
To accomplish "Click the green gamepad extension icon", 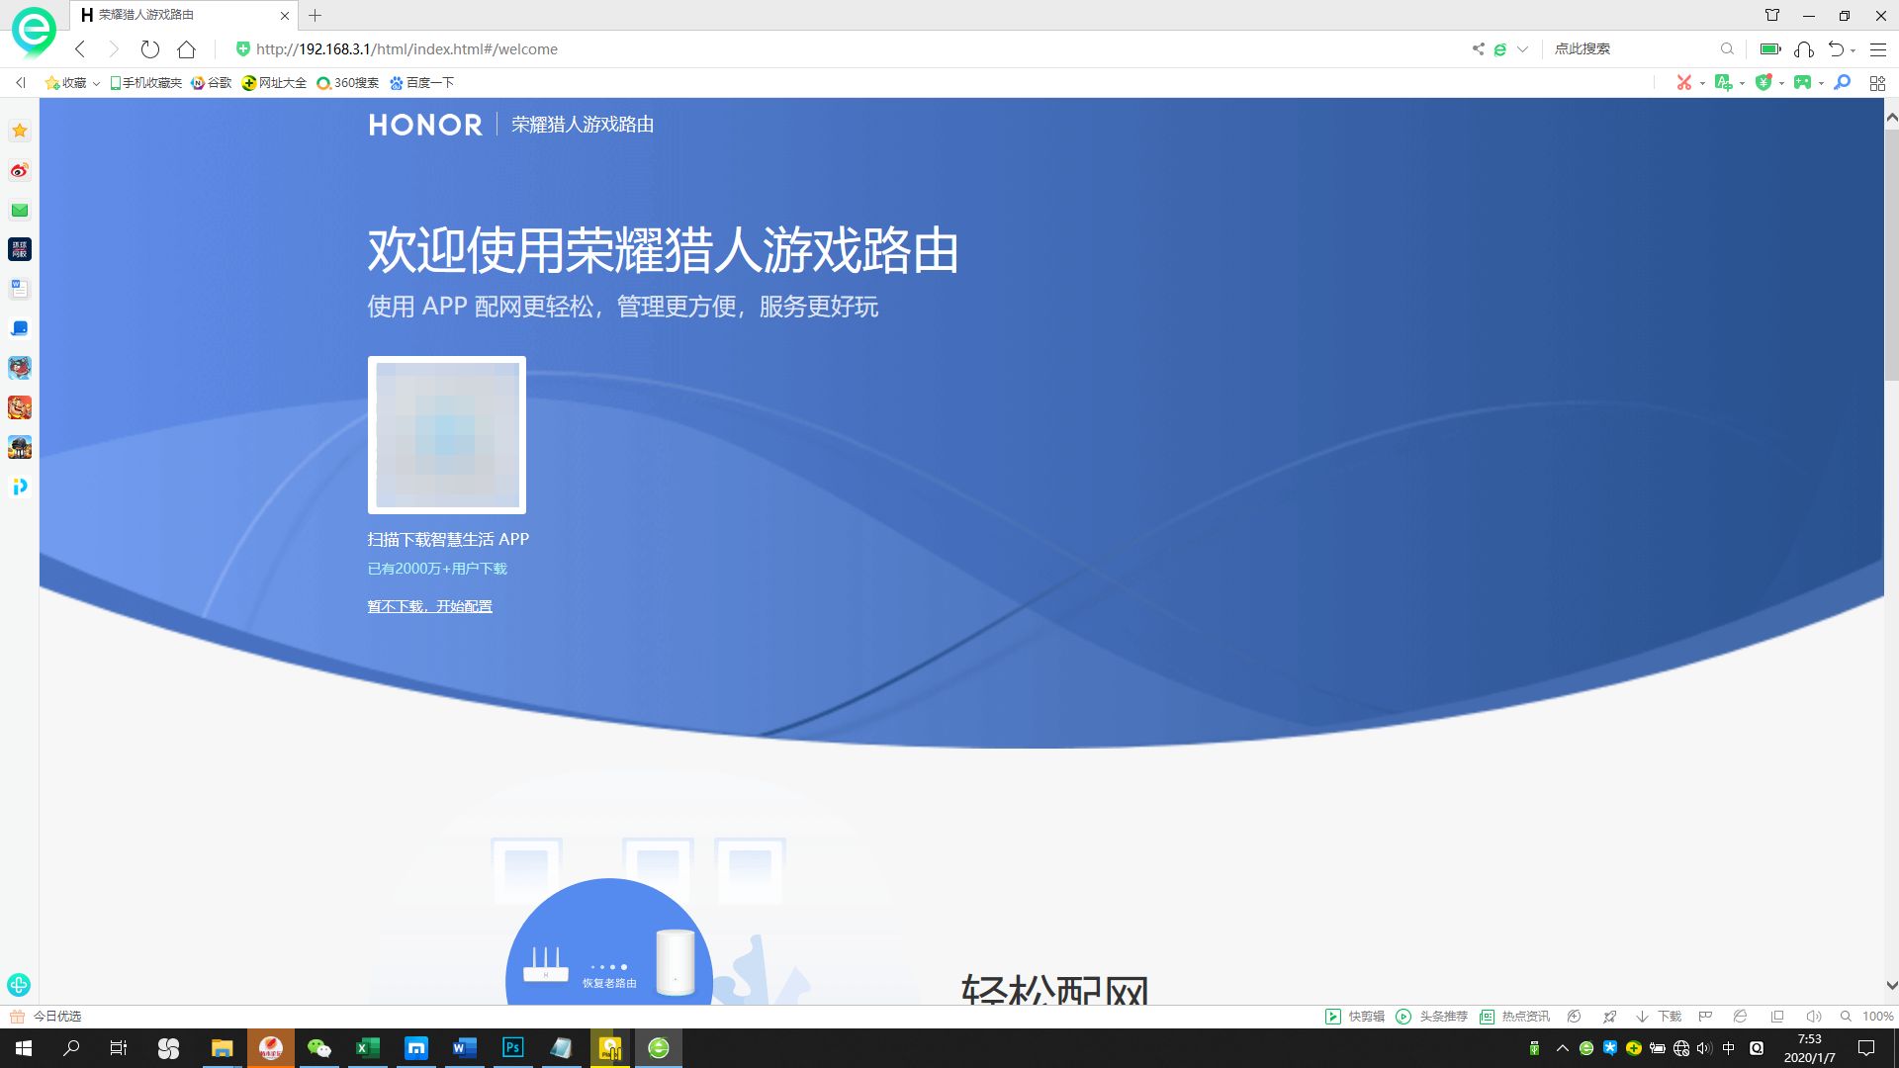I will point(1802,83).
